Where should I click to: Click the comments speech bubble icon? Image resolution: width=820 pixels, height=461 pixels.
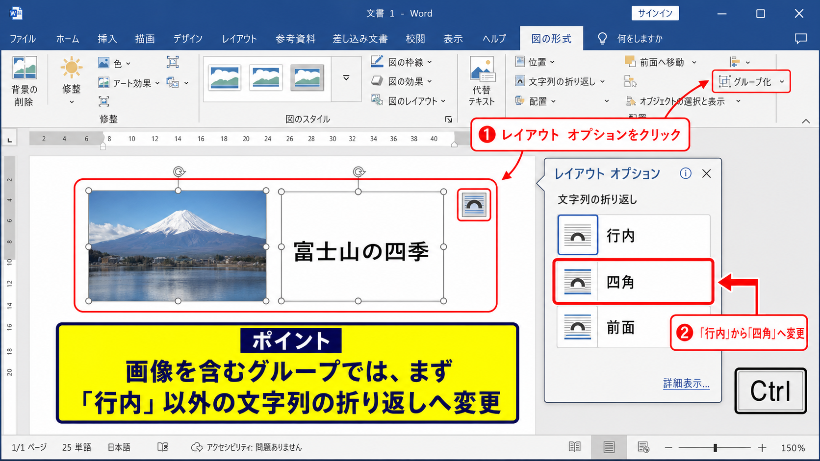(x=800, y=38)
